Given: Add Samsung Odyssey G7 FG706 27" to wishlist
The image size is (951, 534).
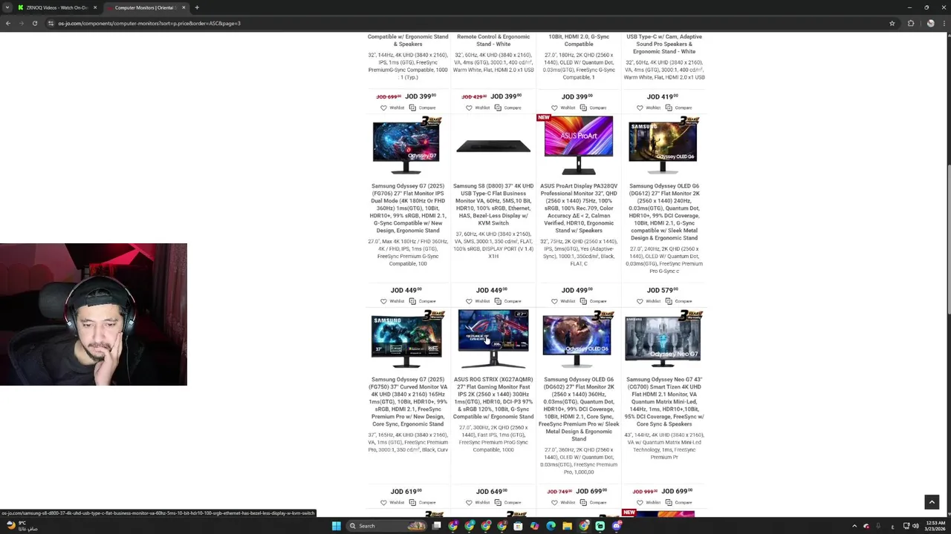Looking at the screenshot, I should 392,301.
